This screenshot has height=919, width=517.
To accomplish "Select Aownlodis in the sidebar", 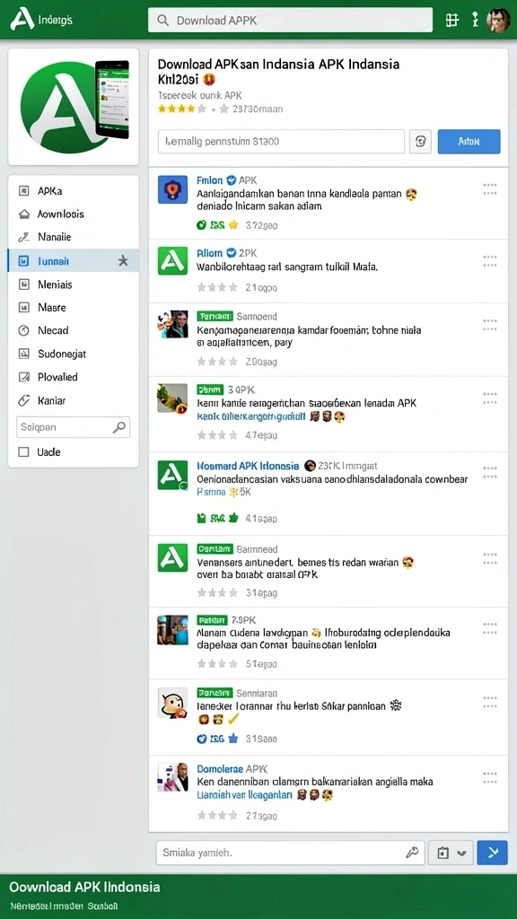I will (x=74, y=214).
